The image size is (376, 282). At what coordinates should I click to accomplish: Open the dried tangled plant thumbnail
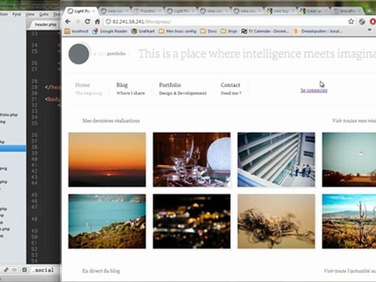coord(276,221)
